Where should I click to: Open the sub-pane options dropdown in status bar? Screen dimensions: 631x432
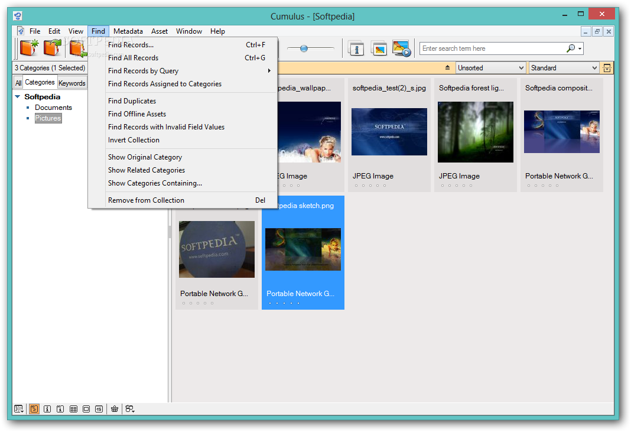129,408
